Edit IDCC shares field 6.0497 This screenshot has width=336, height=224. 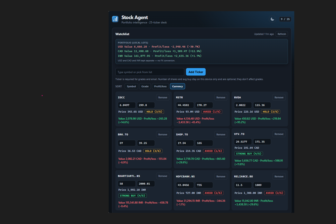(x=127, y=105)
